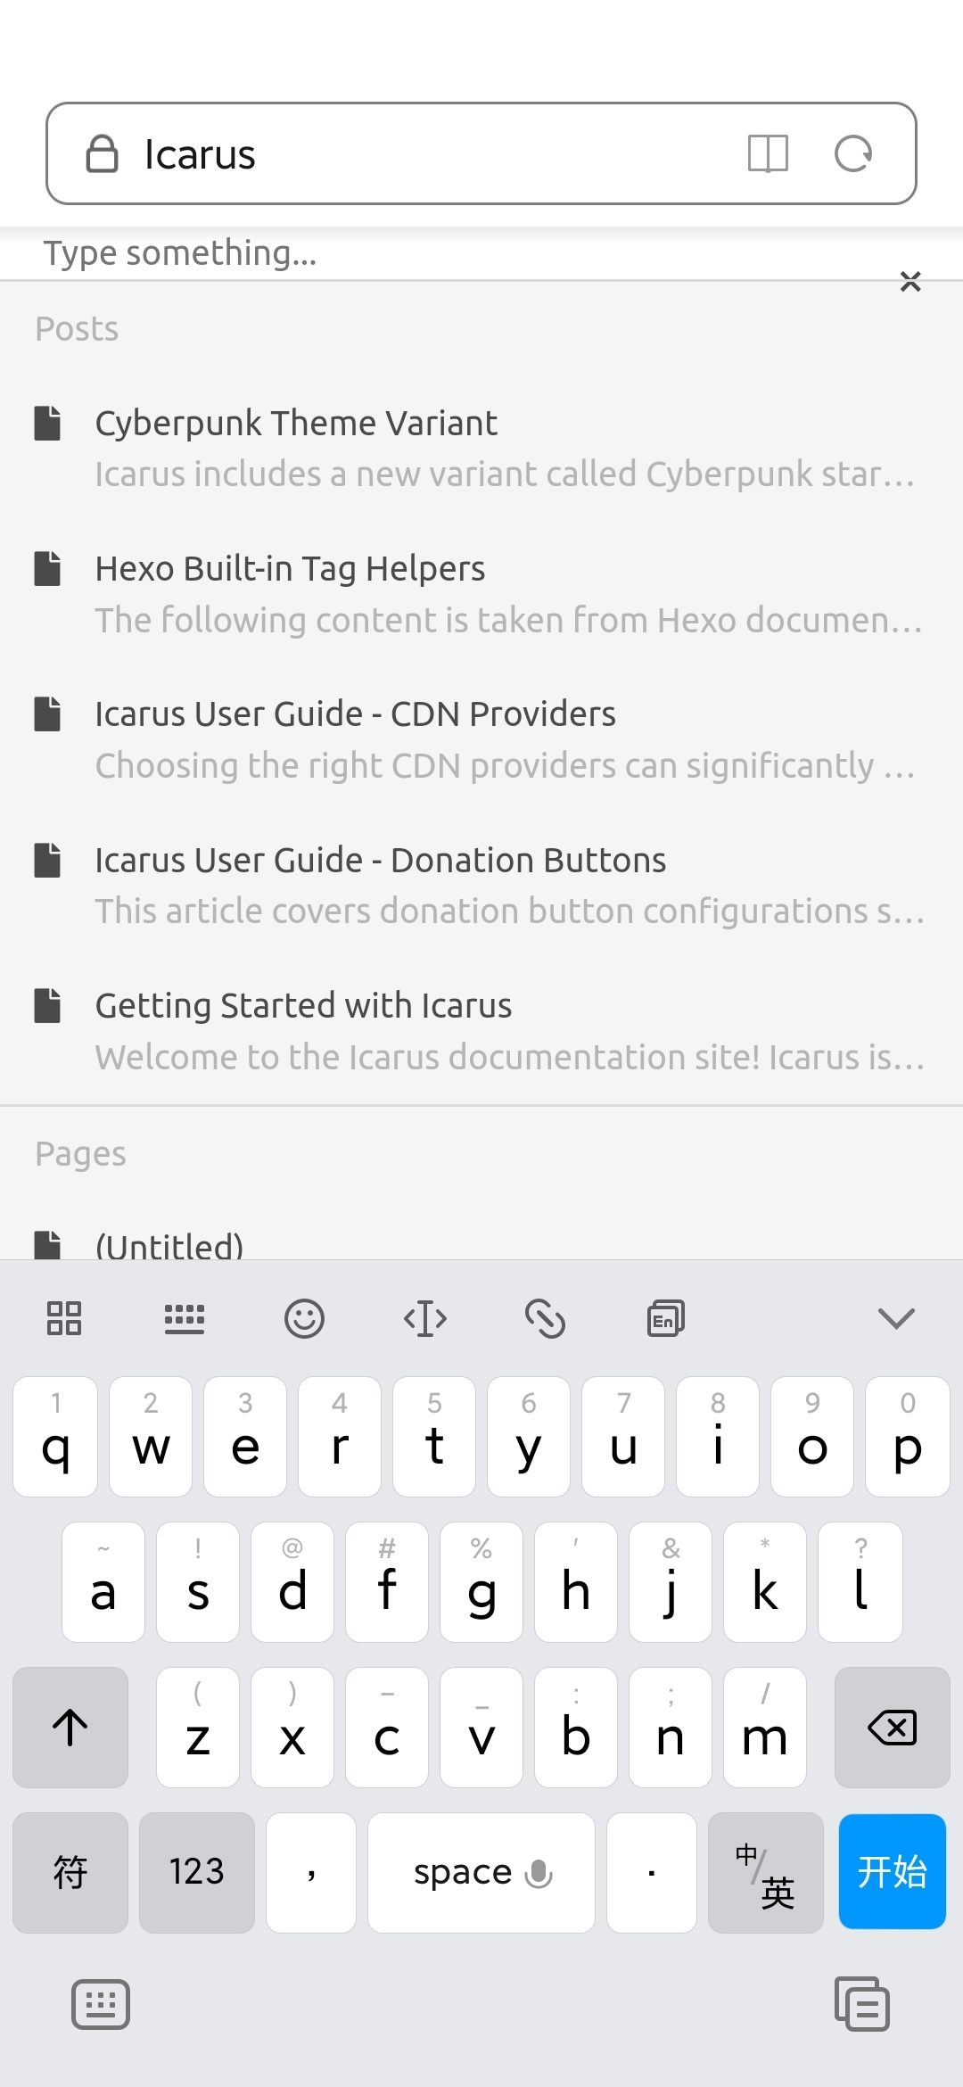The width and height of the screenshot is (963, 2087).
Task: Open the Getting Started with Icarus post
Action: 303,1005
